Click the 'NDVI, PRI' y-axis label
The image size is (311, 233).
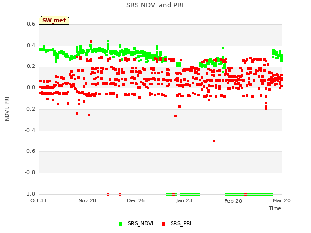tap(7, 109)
